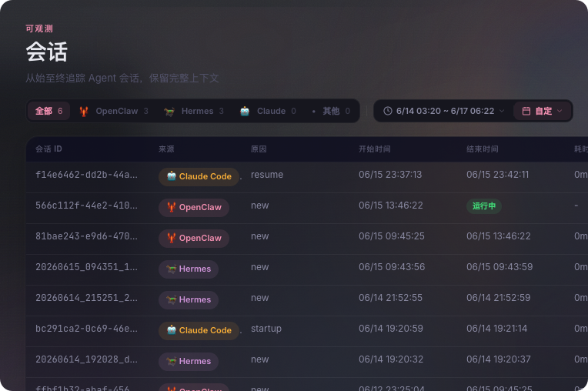Open the 自定 custom range dropdown
This screenshot has height=391, width=588.
click(542, 111)
